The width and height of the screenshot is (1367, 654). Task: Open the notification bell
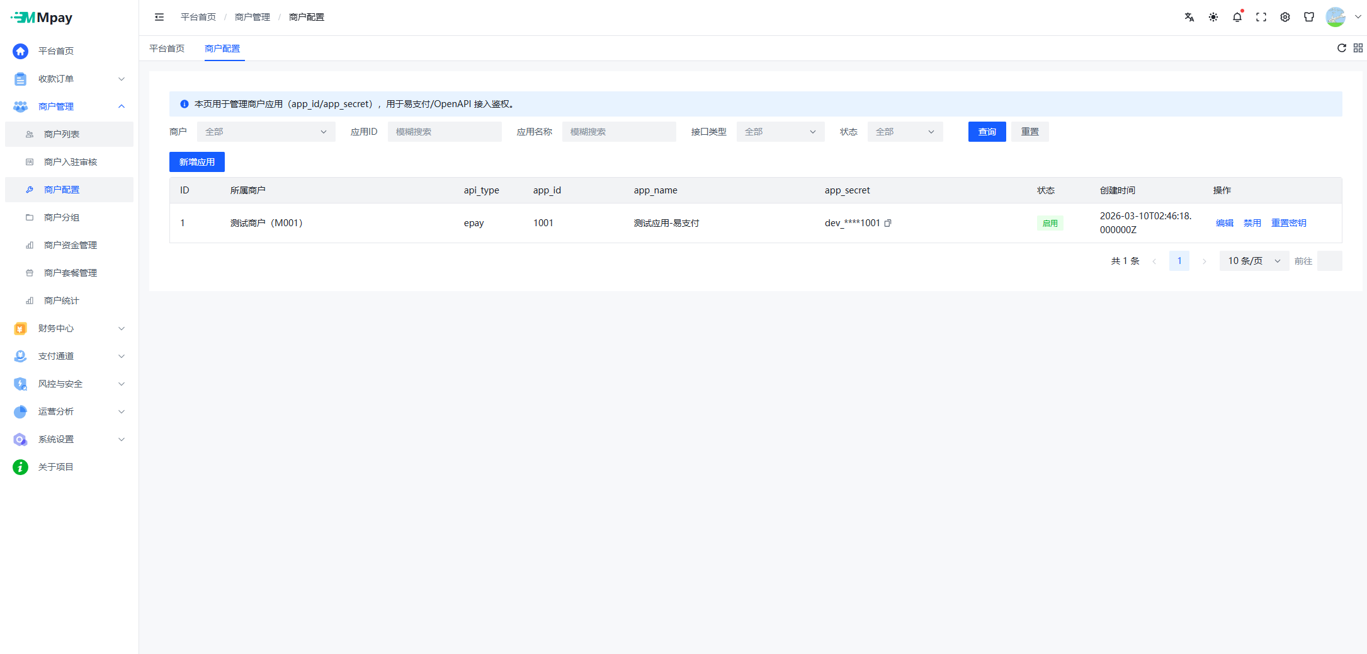(1237, 17)
